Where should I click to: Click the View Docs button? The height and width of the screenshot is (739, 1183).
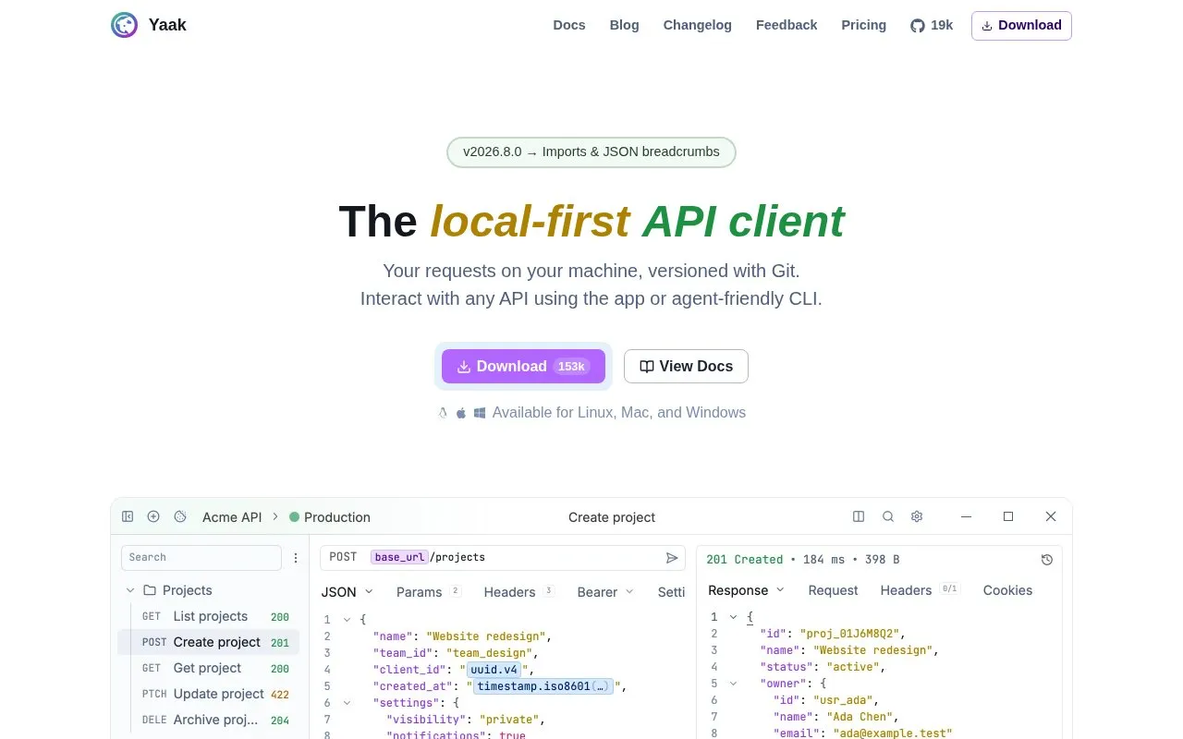[686, 367]
